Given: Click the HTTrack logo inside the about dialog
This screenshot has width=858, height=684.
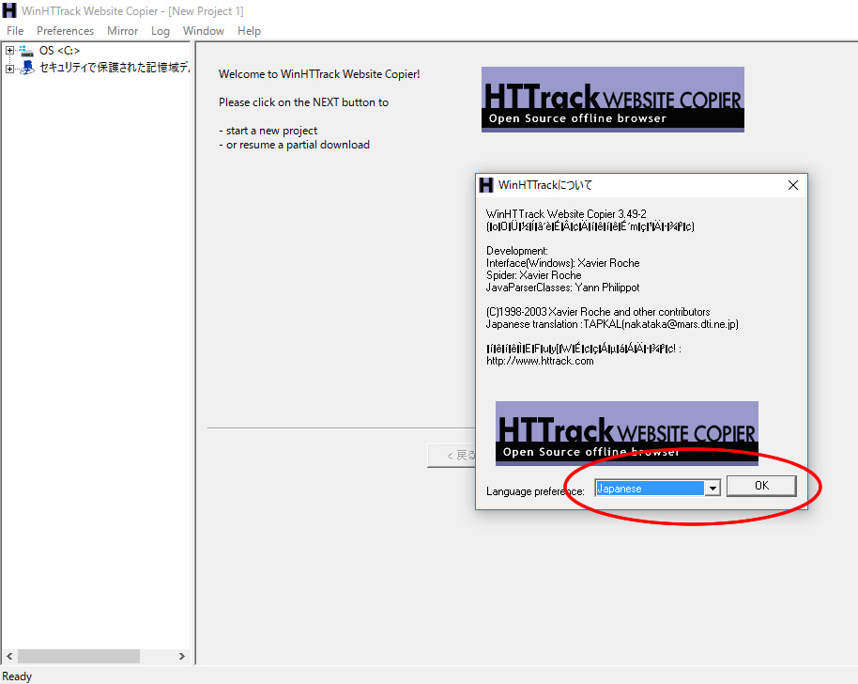Looking at the screenshot, I should tap(626, 432).
